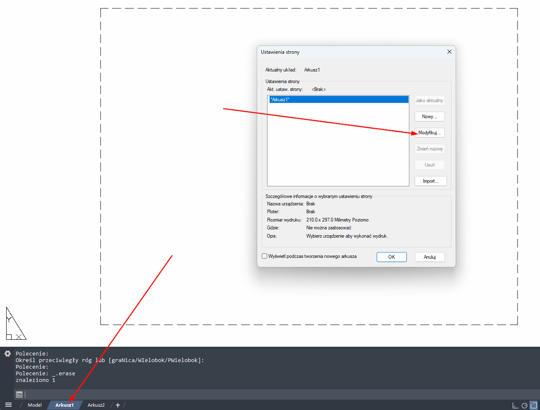Select *Arkusz1* in page setup list
540x410 pixels.
[337, 100]
